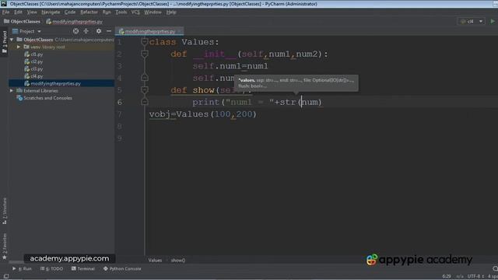This screenshot has height=280, width=498.
Task: Click the modifyingtheprprties.py breadcrumb in navigation bar
Action: click(x=77, y=22)
